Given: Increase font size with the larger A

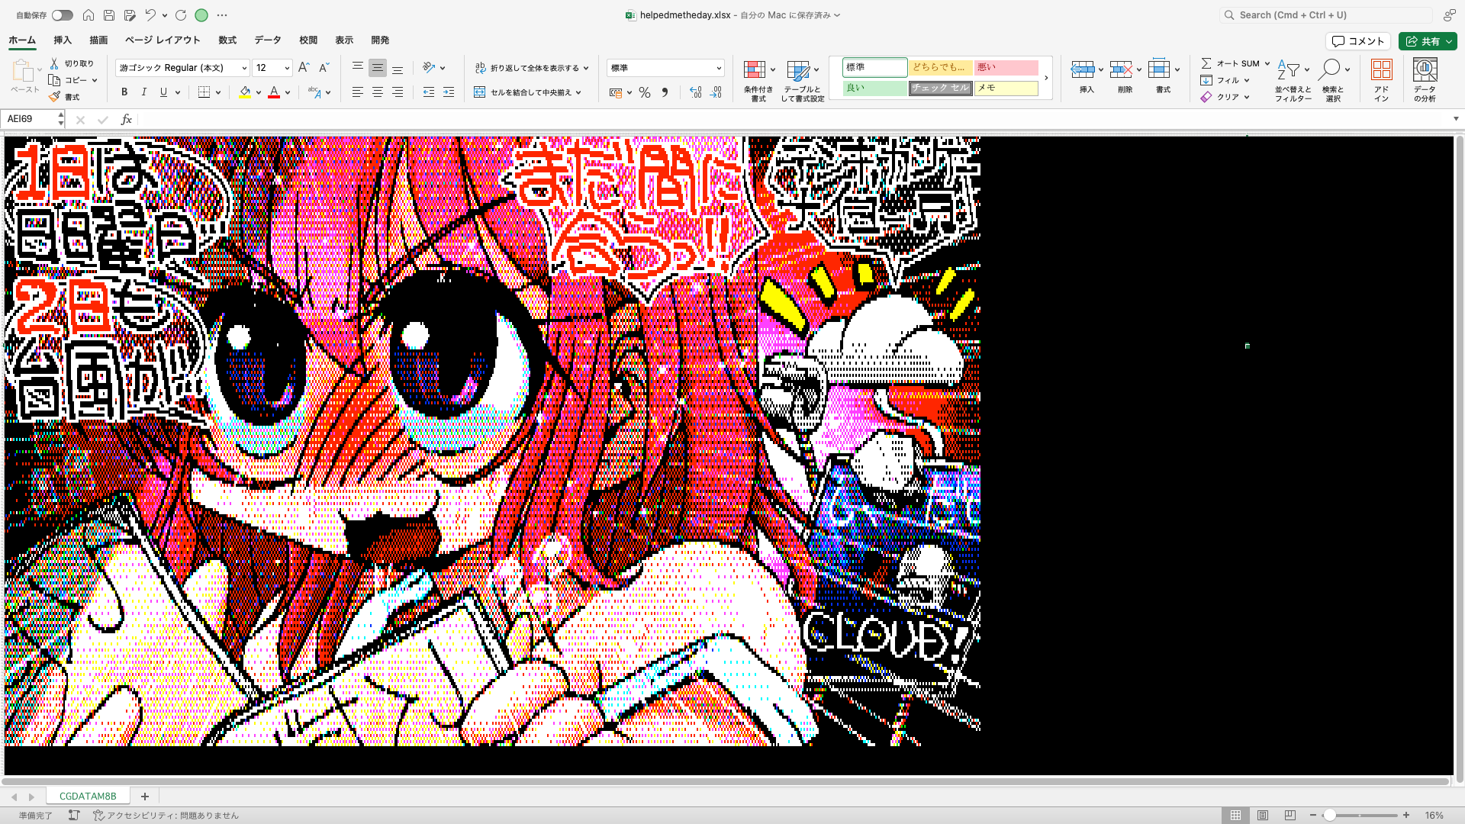Looking at the screenshot, I should (x=304, y=68).
